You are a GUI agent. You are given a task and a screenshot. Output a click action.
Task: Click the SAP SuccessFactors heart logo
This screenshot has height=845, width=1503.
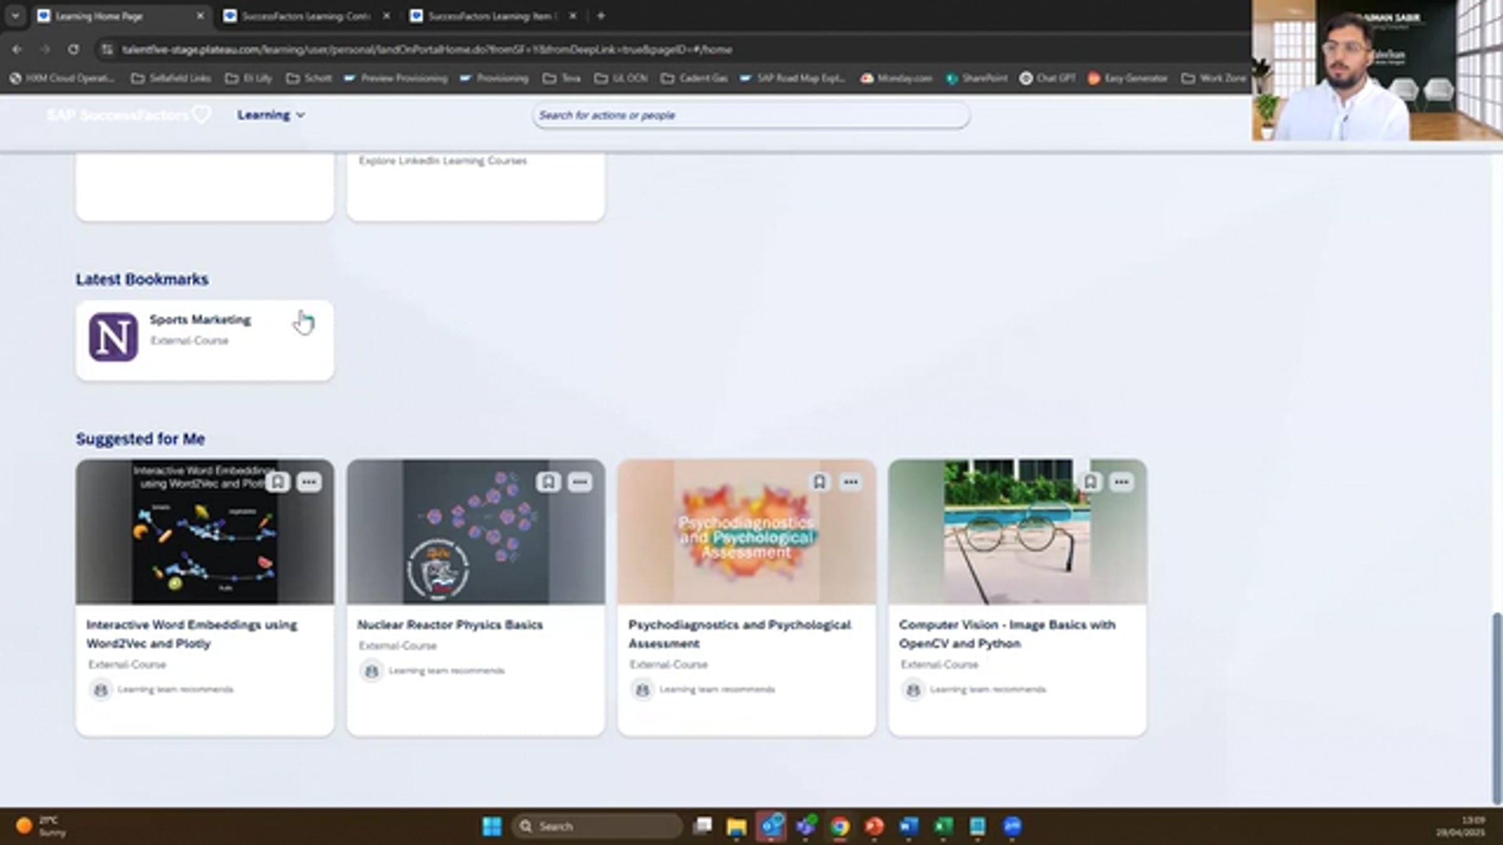click(202, 115)
